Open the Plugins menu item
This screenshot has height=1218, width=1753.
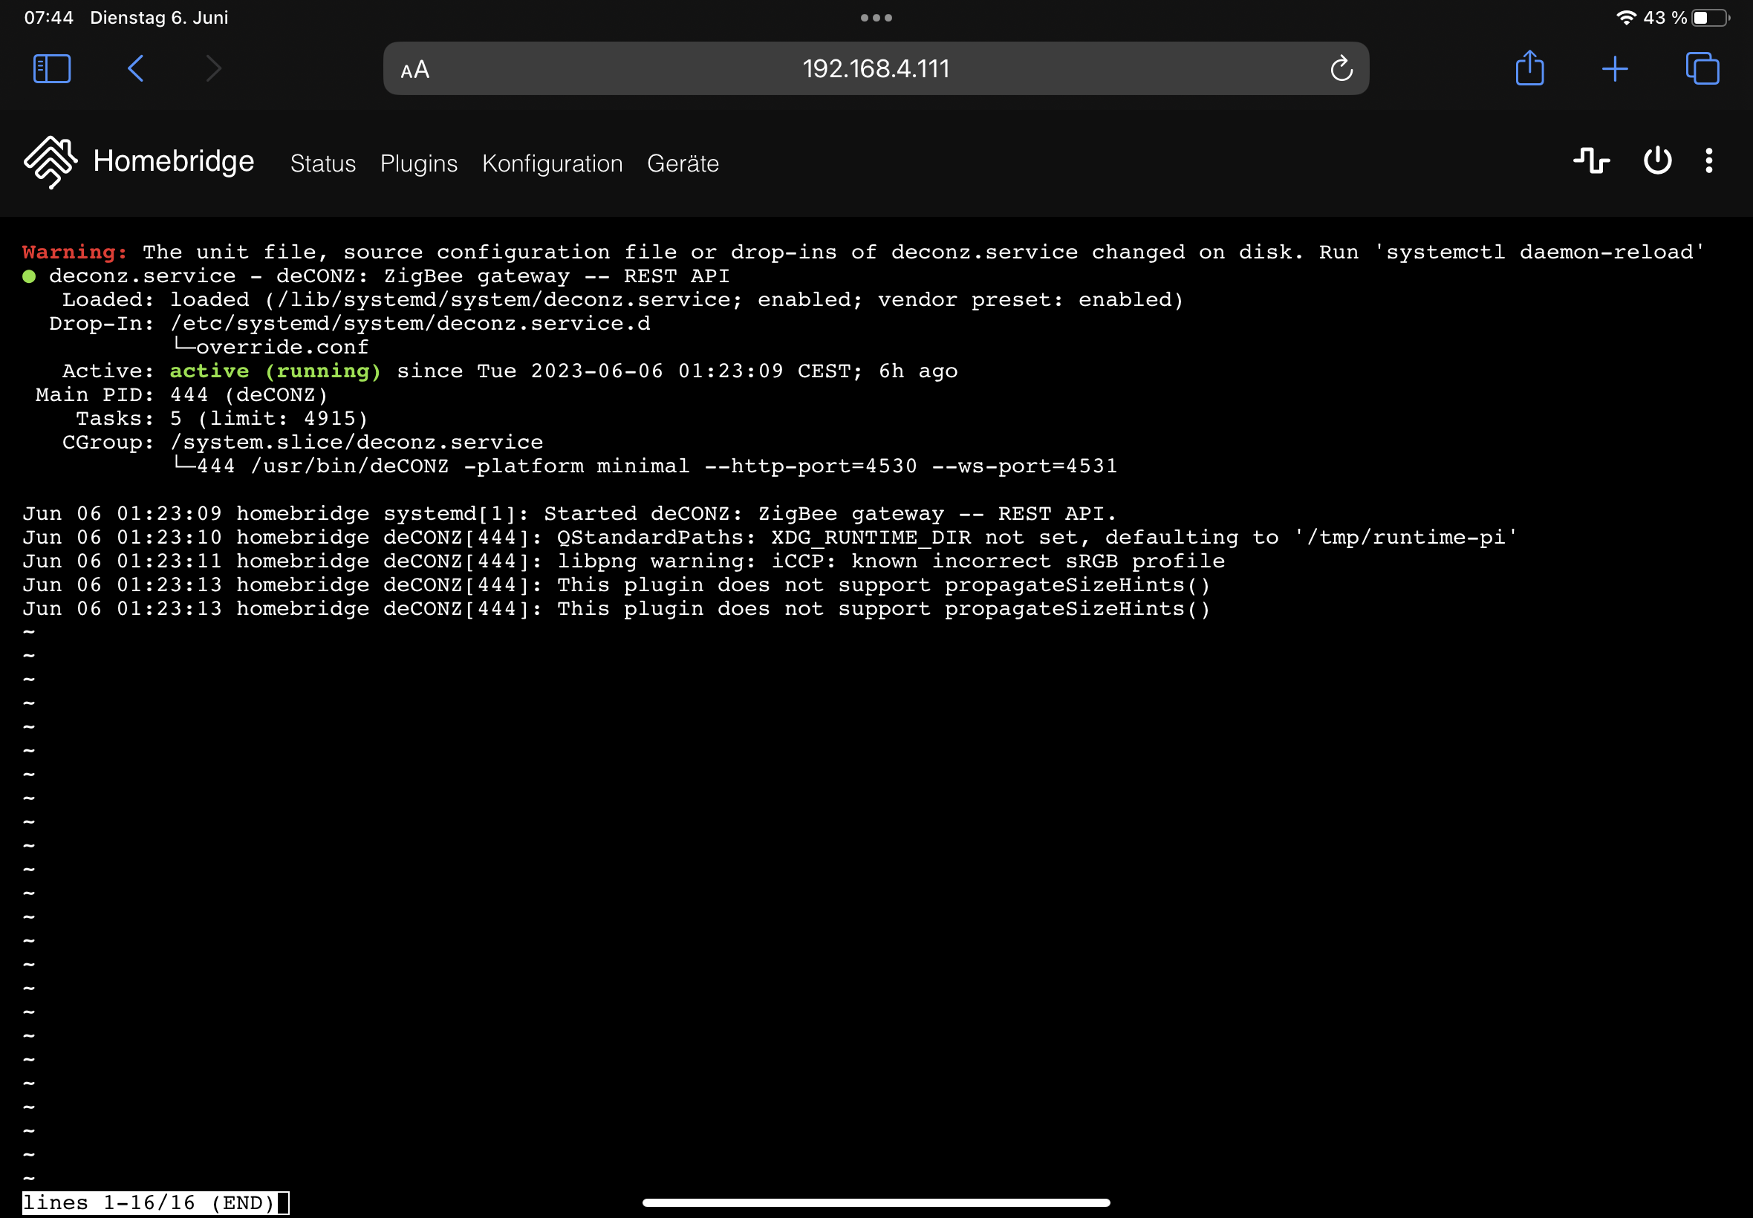point(419,163)
